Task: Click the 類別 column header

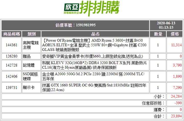Action: pos(31,34)
